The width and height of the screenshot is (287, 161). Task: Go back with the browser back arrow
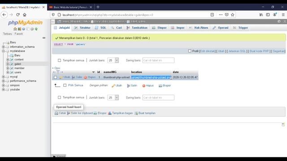pos(4,15)
